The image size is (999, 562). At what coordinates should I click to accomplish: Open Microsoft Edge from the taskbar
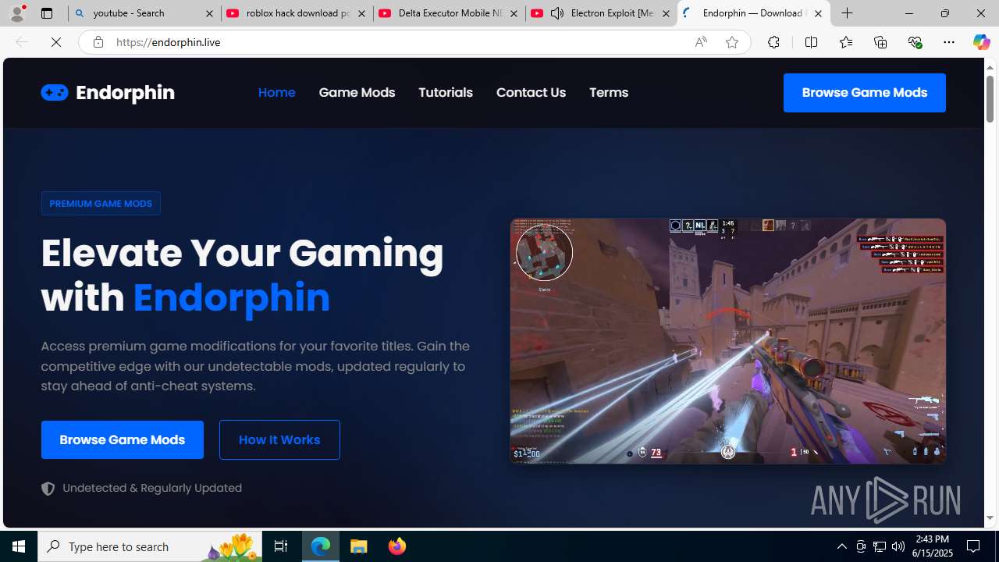321,546
